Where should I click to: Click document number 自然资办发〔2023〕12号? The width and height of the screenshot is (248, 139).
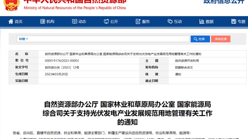[x=62, y=68]
